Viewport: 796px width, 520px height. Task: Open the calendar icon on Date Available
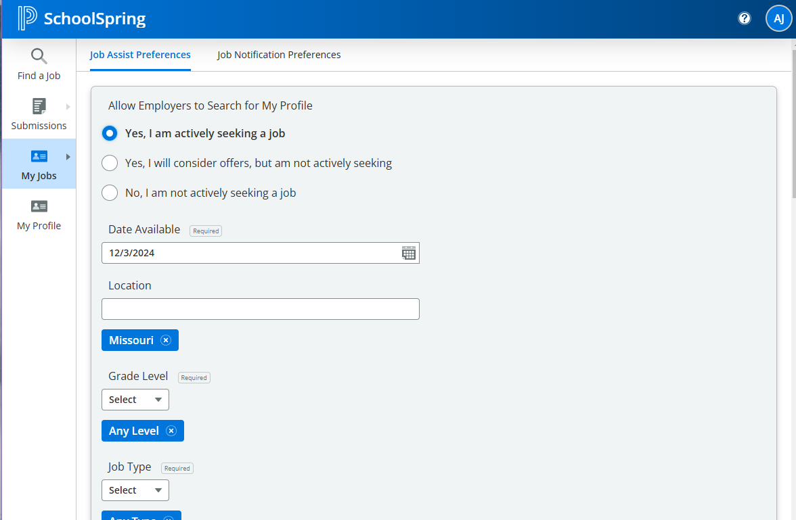[408, 252]
